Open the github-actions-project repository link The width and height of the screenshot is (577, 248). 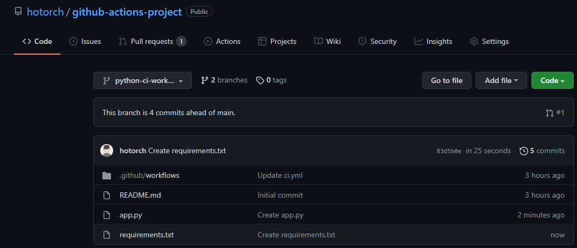pos(127,12)
